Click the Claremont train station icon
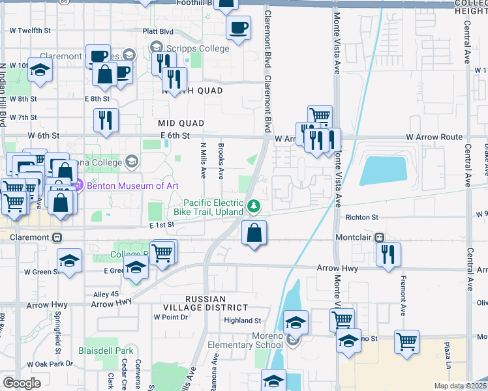The width and height of the screenshot is (488, 391). point(57,238)
